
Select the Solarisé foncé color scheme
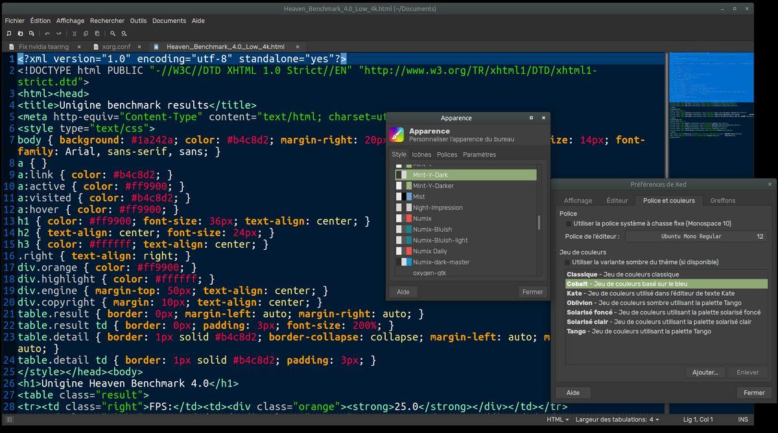pyautogui.click(x=666, y=312)
